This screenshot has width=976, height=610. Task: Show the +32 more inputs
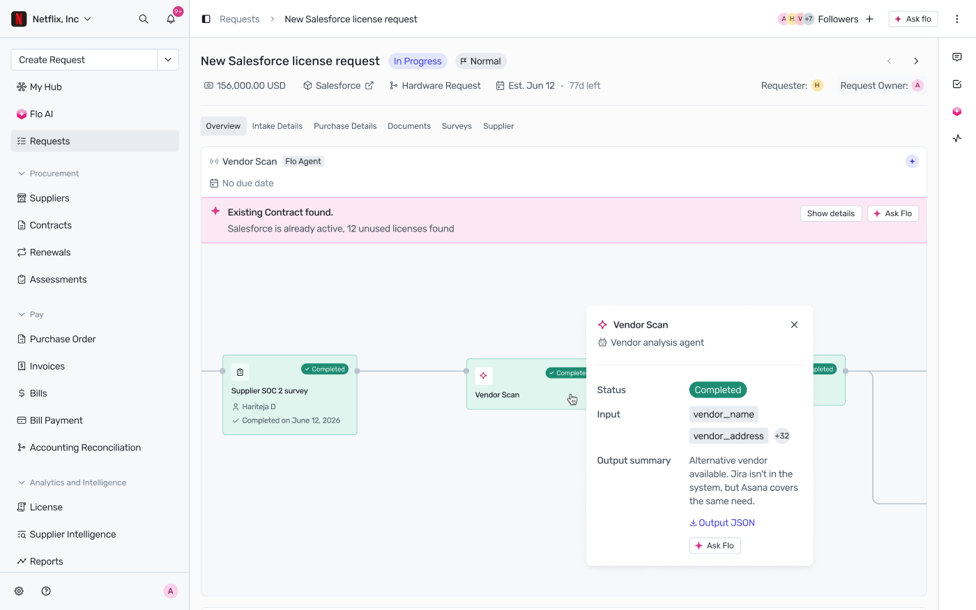(782, 436)
